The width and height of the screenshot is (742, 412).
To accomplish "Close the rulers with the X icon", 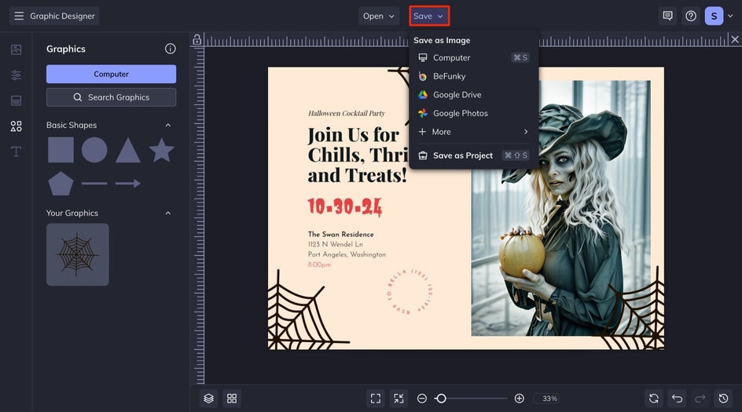I will click(x=735, y=39).
